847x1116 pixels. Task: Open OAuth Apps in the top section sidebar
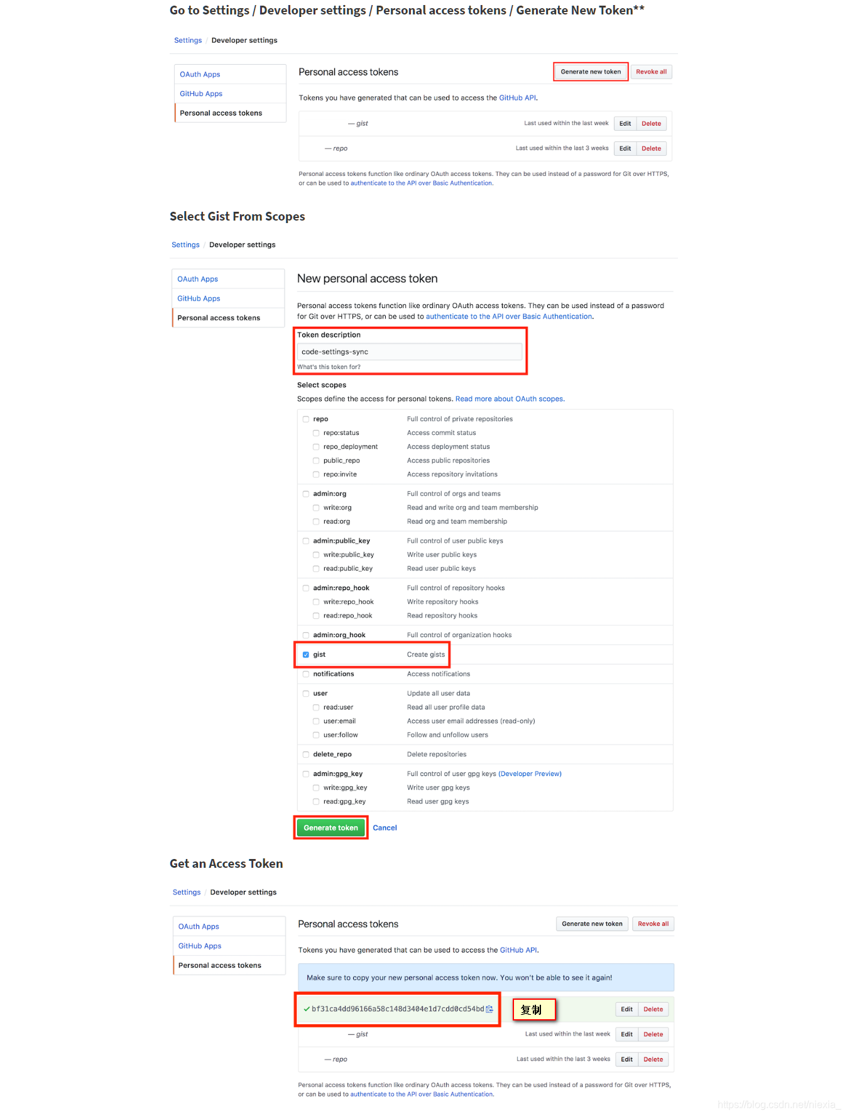tap(200, 74)
